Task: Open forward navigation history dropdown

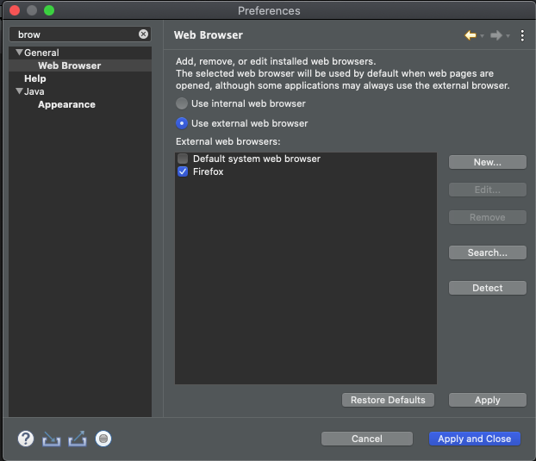Action: pos(508,35)
